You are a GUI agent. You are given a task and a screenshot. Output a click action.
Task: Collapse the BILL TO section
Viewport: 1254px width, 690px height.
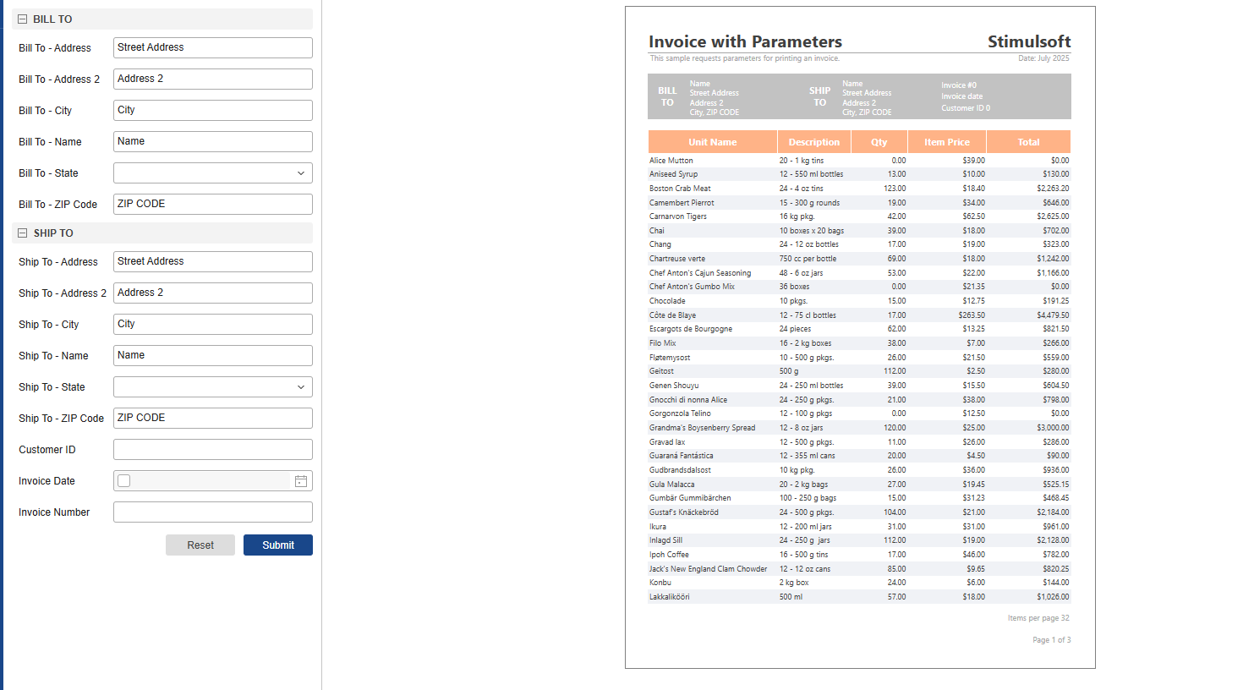(23, 19)
